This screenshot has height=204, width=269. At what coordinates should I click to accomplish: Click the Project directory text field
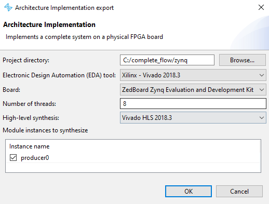167,60
